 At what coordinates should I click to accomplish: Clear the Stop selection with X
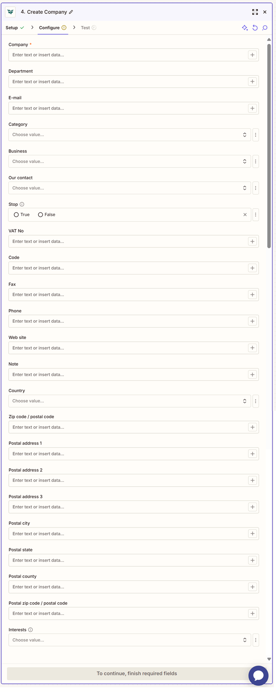(245, 215)
